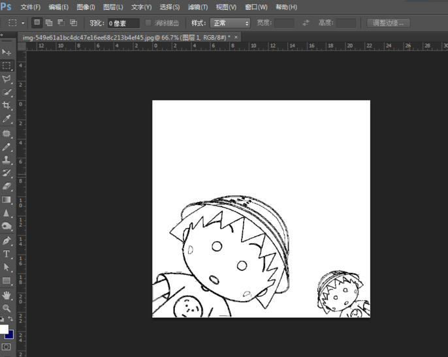Select the Eyedropper tool
The image size is (448, 357).
7,119
